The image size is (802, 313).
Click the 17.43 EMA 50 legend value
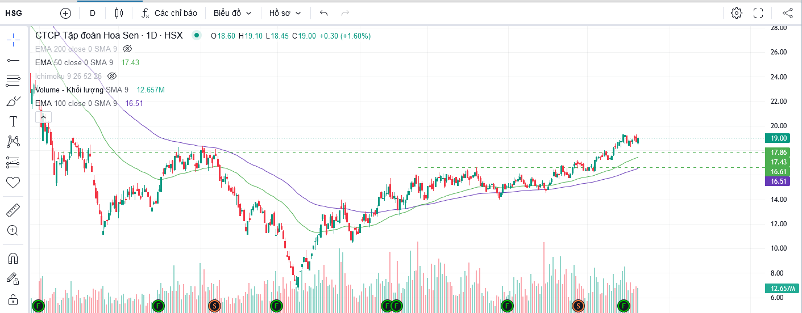tap(130, 62)
